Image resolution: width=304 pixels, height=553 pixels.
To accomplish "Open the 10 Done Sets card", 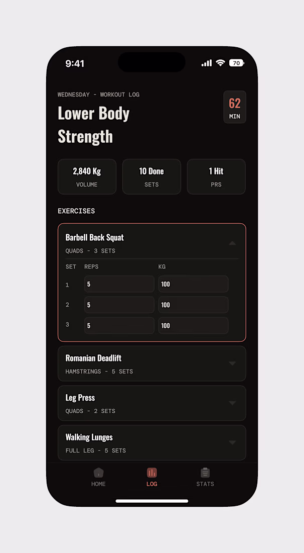I will (x=151, y=176).
